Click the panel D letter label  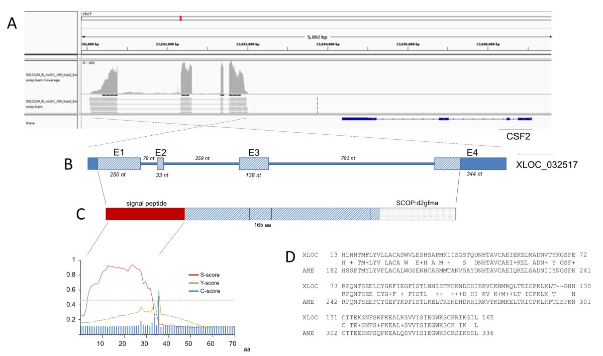[x=291, y=257]
